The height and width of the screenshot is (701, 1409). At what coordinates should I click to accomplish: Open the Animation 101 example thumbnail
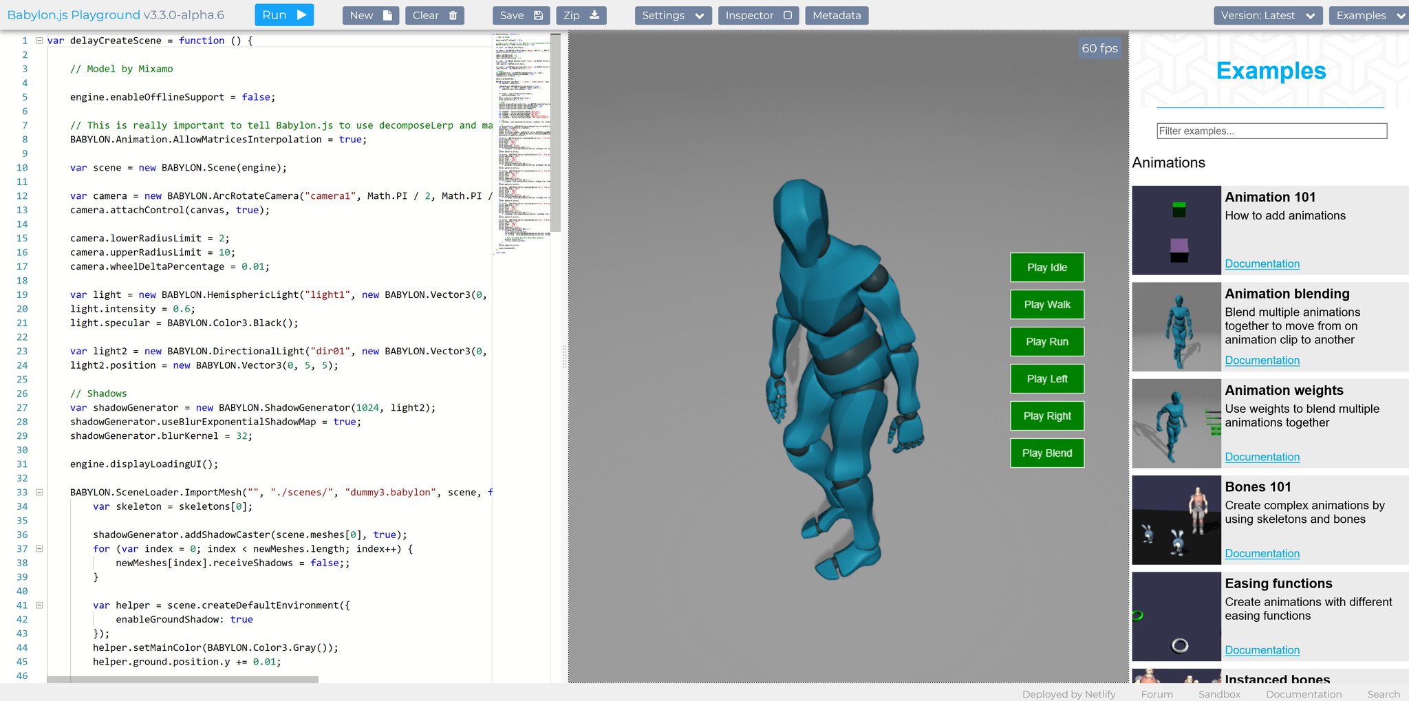(x=1176, y=230)
